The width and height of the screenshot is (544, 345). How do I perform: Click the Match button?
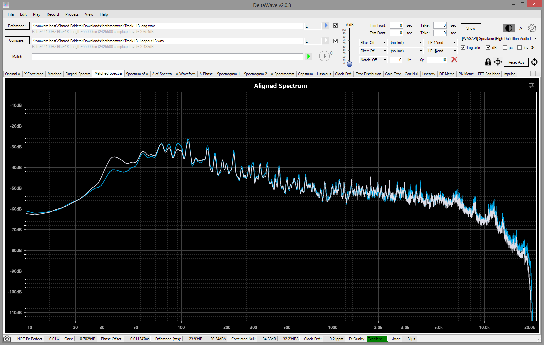click(17, 57)
